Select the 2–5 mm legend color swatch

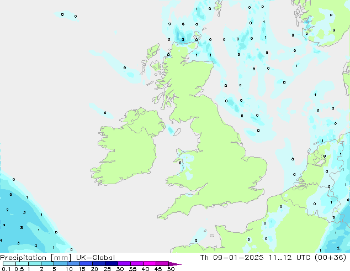point(47,264)
